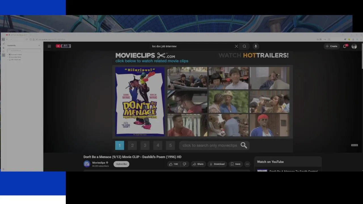Expand the Bookmarks Menu folder
The width and height of the screenshot is (363, 204).
click(8, 57)
